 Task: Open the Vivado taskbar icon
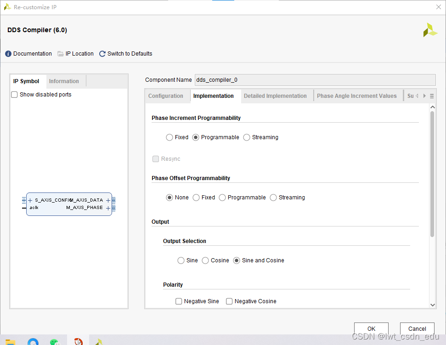pyautogui.click(x=99, y=342)
